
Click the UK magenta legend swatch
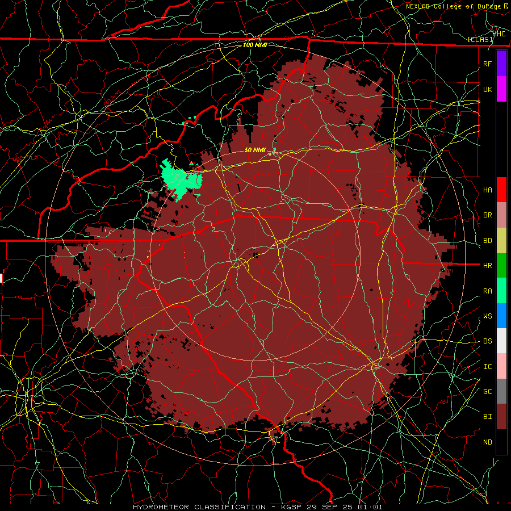(x=501, y=89)
